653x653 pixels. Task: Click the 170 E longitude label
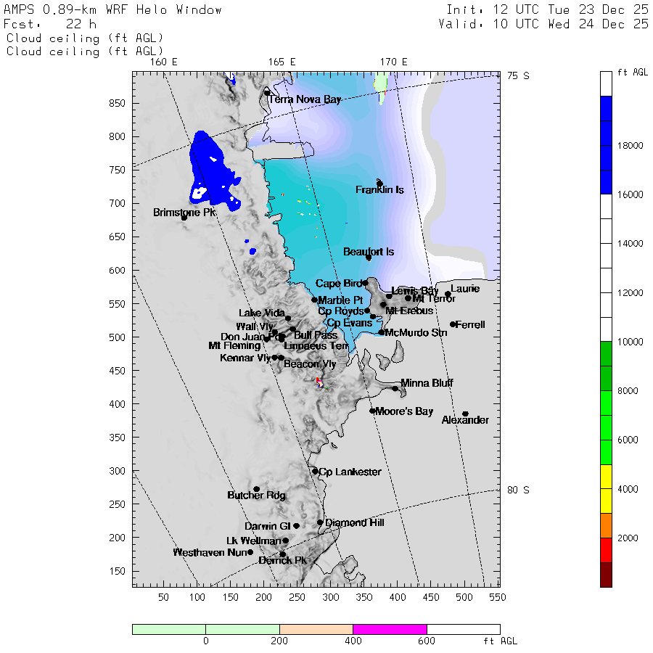pos(393,62)
